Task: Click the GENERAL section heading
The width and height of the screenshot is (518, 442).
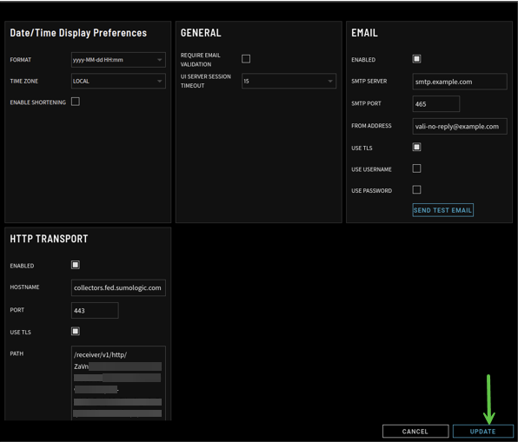Action: click(201, 33)
